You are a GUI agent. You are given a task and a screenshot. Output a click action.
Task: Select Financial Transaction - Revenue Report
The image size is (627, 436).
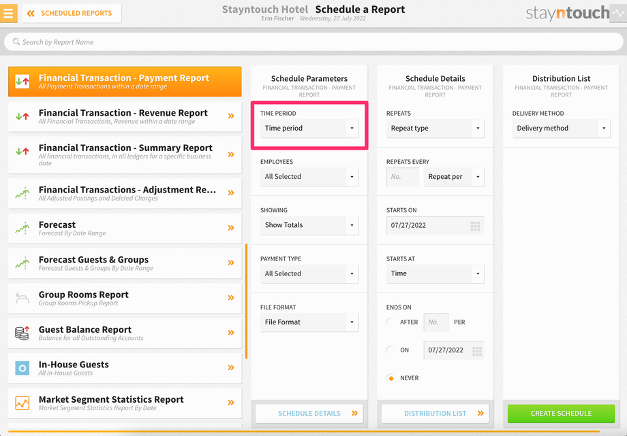point(125,116)
